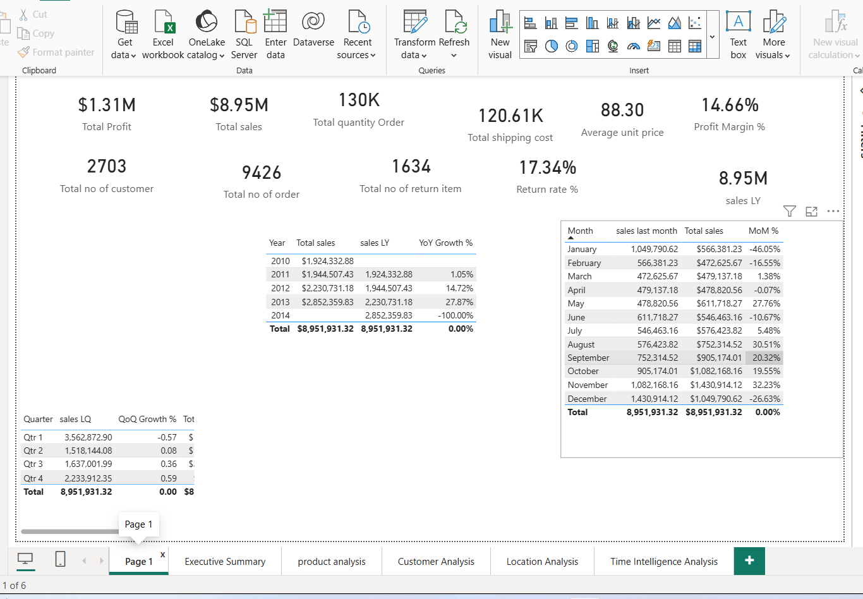863x599 pixels.
Task: Insert a map globe visual
Action: [613, 45]
